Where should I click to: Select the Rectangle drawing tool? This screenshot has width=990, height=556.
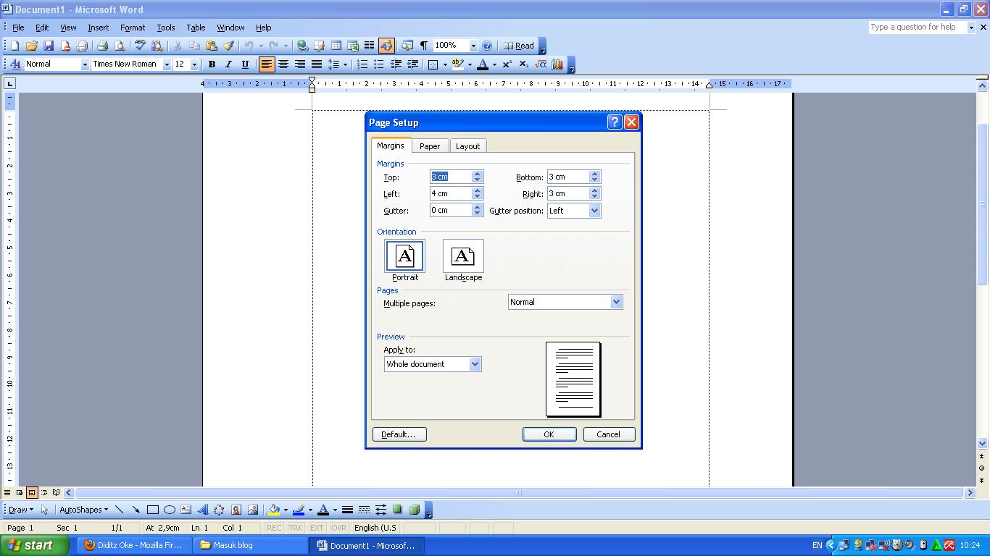[152, 510]
